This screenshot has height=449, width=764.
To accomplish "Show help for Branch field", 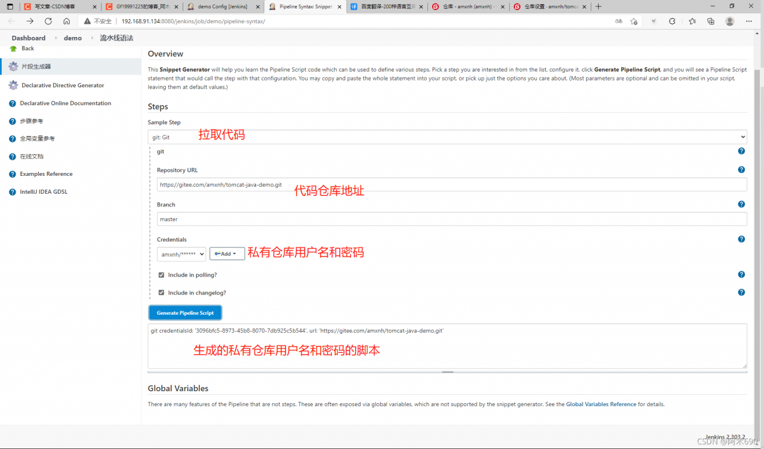I will 741,204.
